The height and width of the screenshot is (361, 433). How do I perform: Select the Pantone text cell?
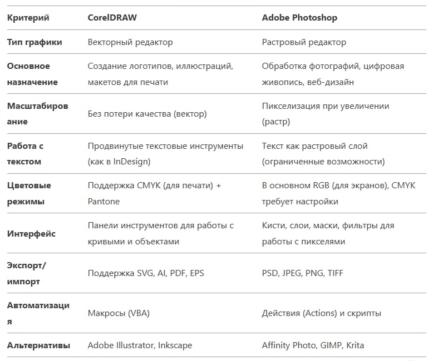154,193
